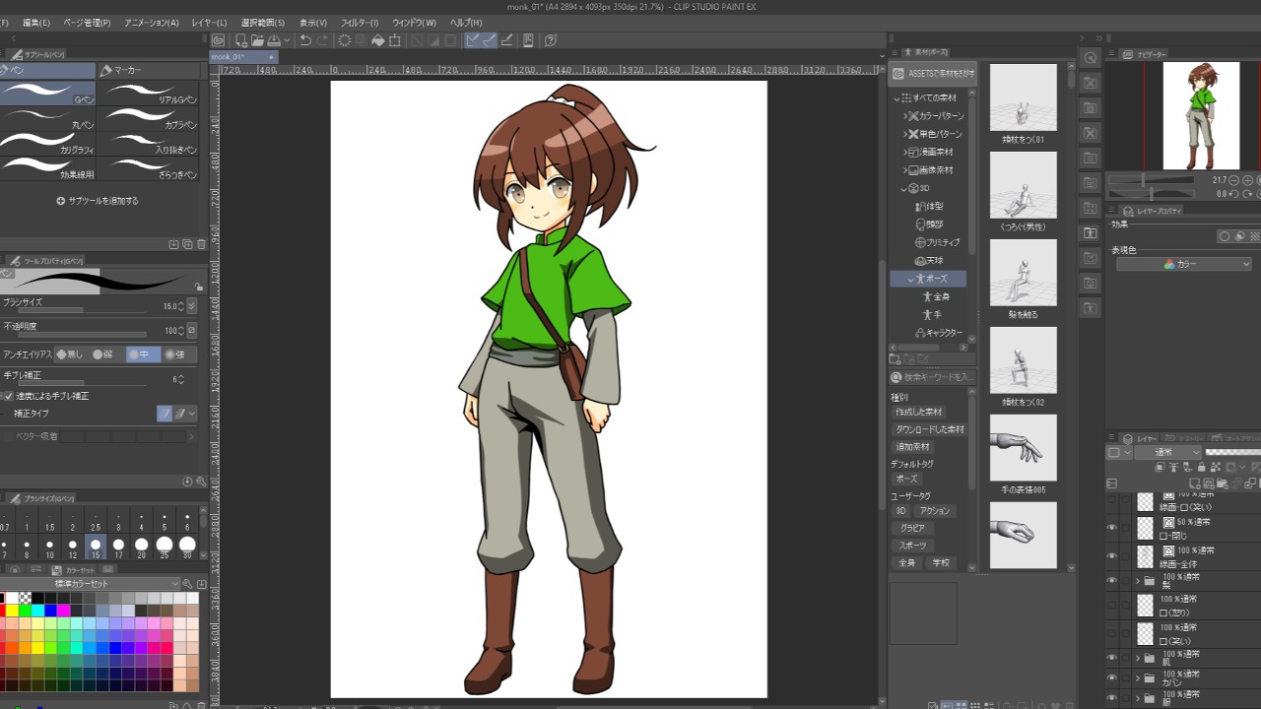The width and height of the screenshot is (1261, 709).
Task: Click navigator zoom out minus icon
Action: click(x=1235, y=180)
